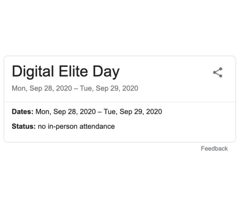Click Tue, Sep 29, 2020 in the Dates row
This screenshot has height=208, width=239.
tap(133, 112)
